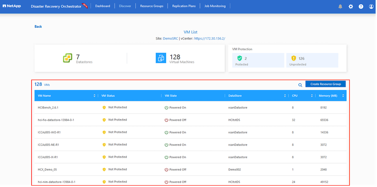Sort by the VM Name column arrows
Image resolution: width=377 pixels, height=187 pixels.
tap(94, 96)
